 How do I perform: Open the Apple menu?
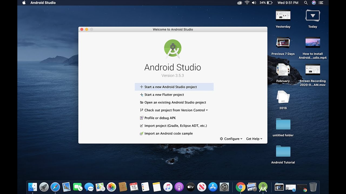pyautogui.click(x=24, y=3)
